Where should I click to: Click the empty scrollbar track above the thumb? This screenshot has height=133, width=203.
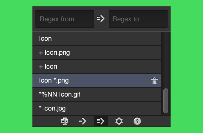[x=165, y=61]
